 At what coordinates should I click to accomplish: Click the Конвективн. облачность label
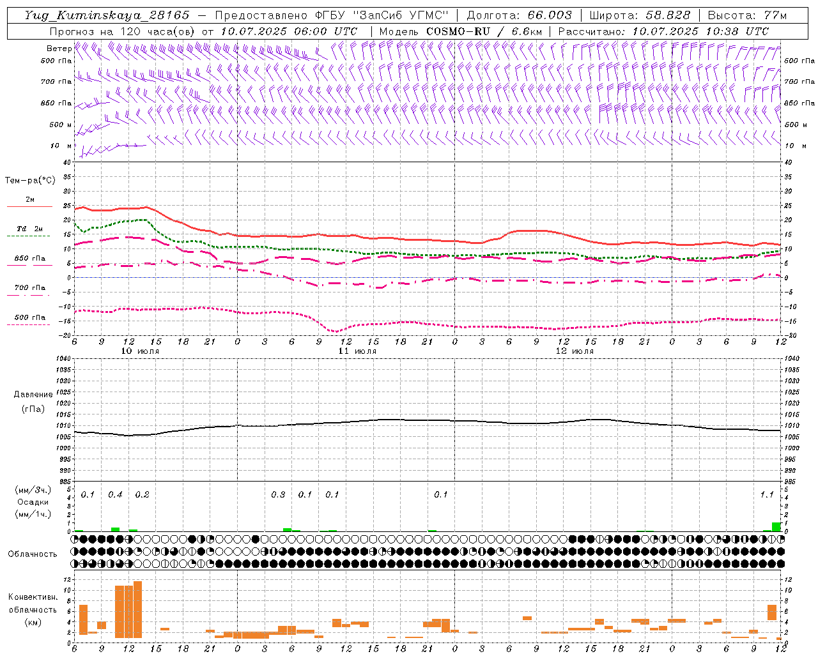(33, 603)
